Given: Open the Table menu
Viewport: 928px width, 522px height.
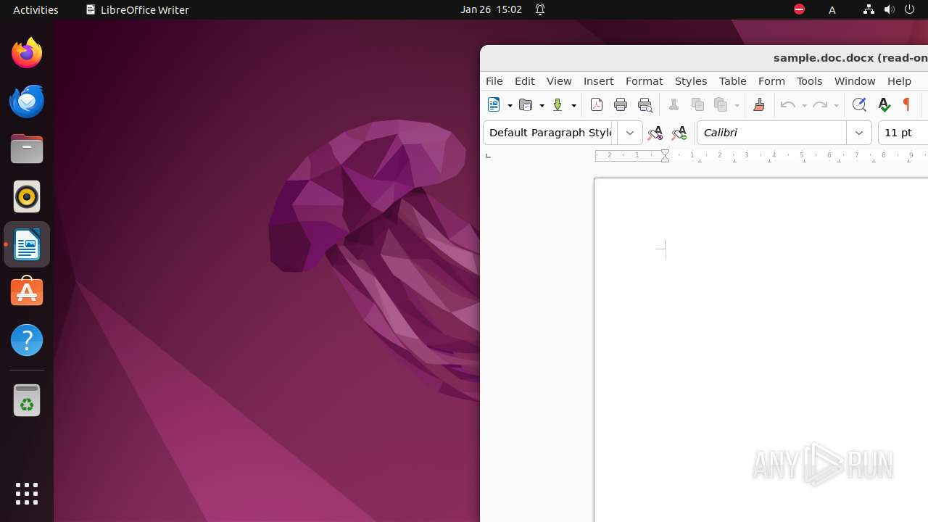Looking at the screenshot, I should 733,81.
